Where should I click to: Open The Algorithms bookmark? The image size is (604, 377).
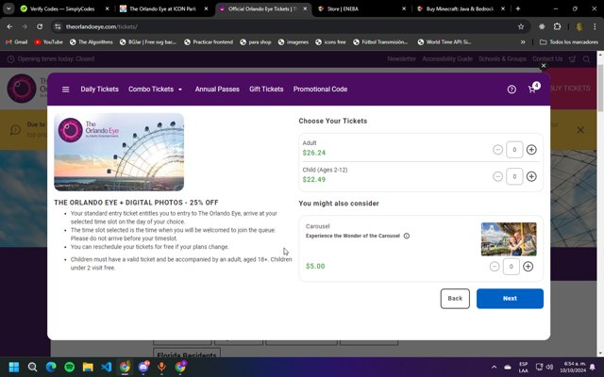coord(91,41)
